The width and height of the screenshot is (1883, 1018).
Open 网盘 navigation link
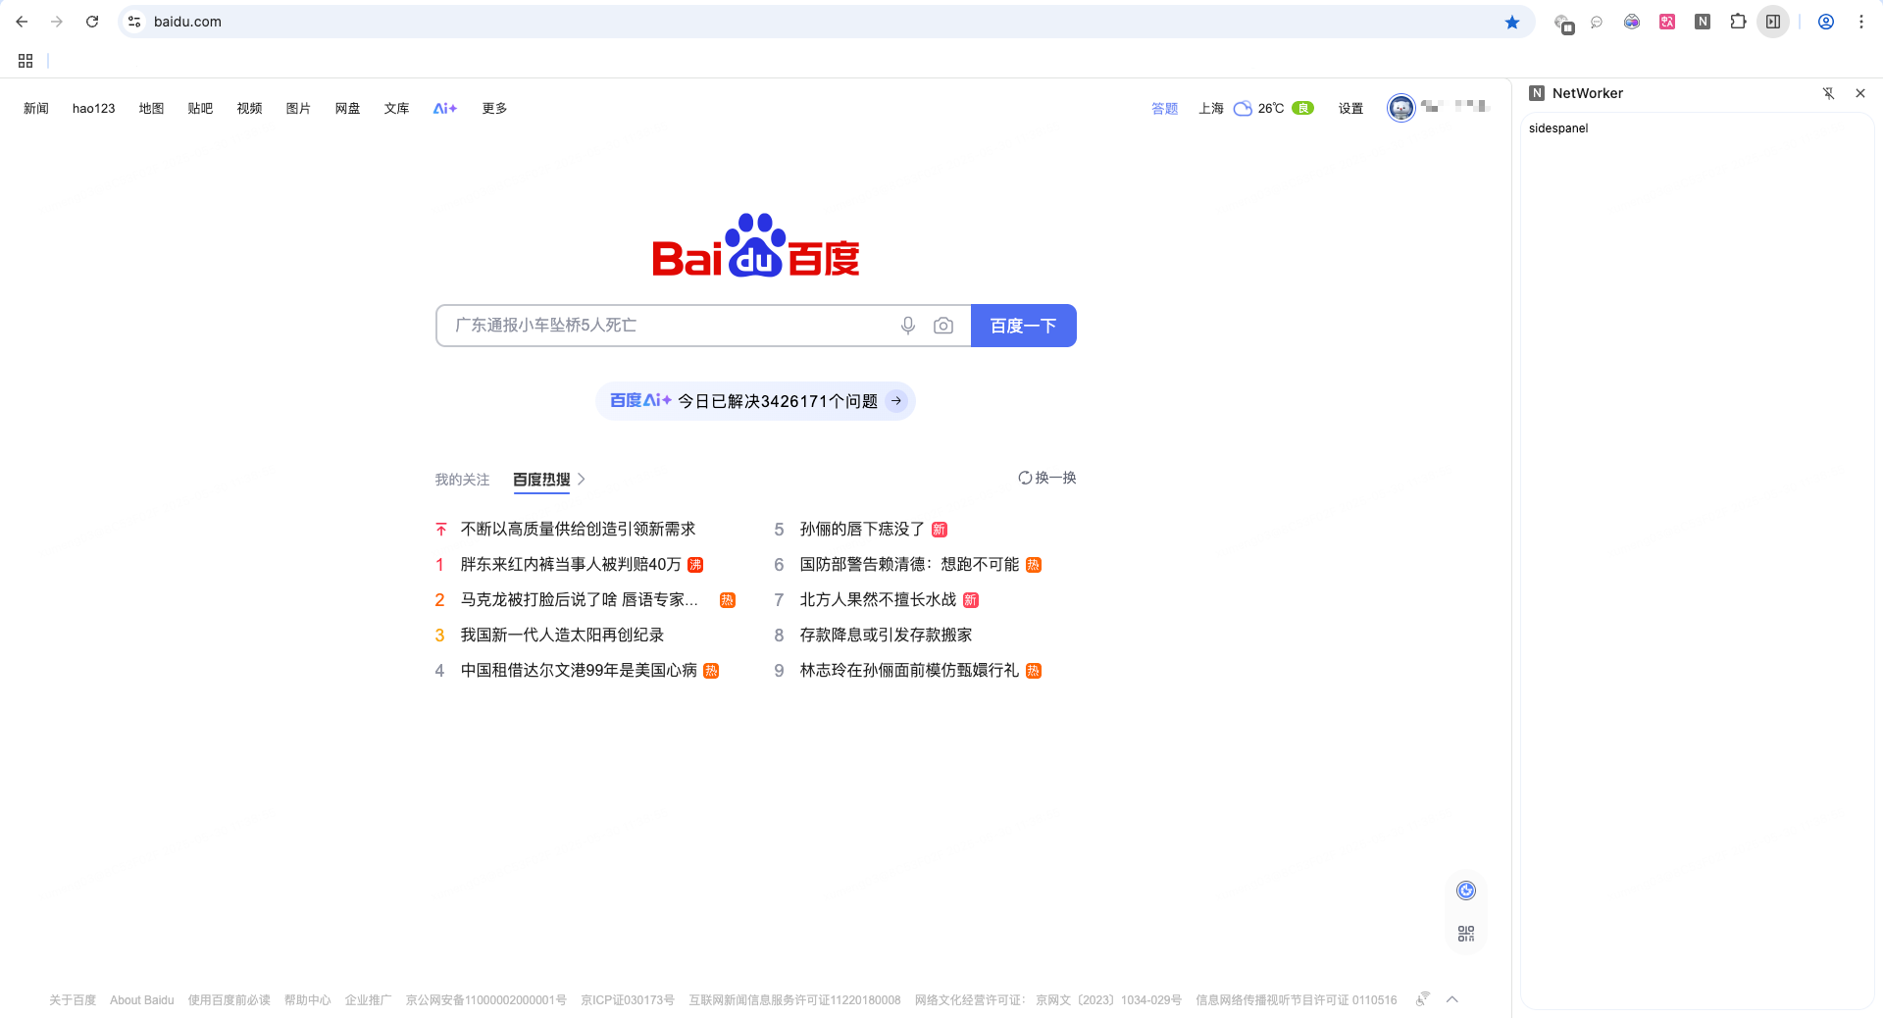tap(347, 108)
